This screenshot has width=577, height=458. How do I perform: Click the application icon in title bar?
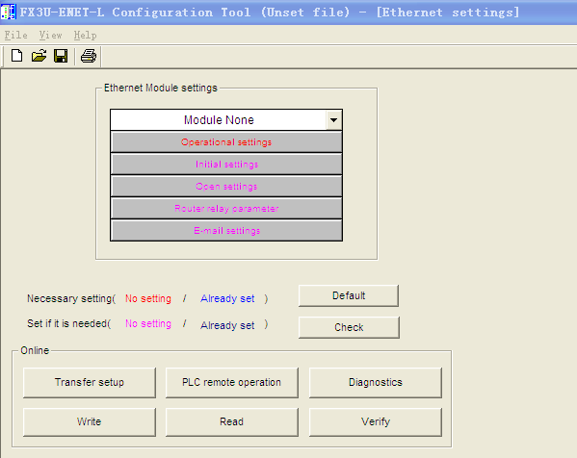[x=8, y=12]
